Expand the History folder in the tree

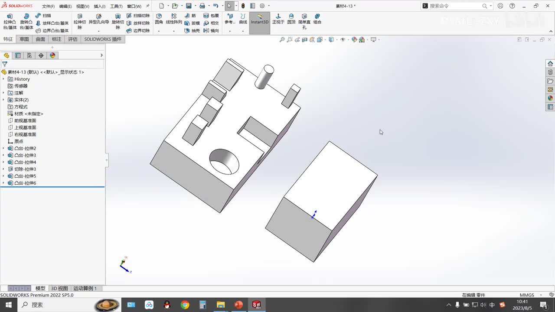[3, 79]
